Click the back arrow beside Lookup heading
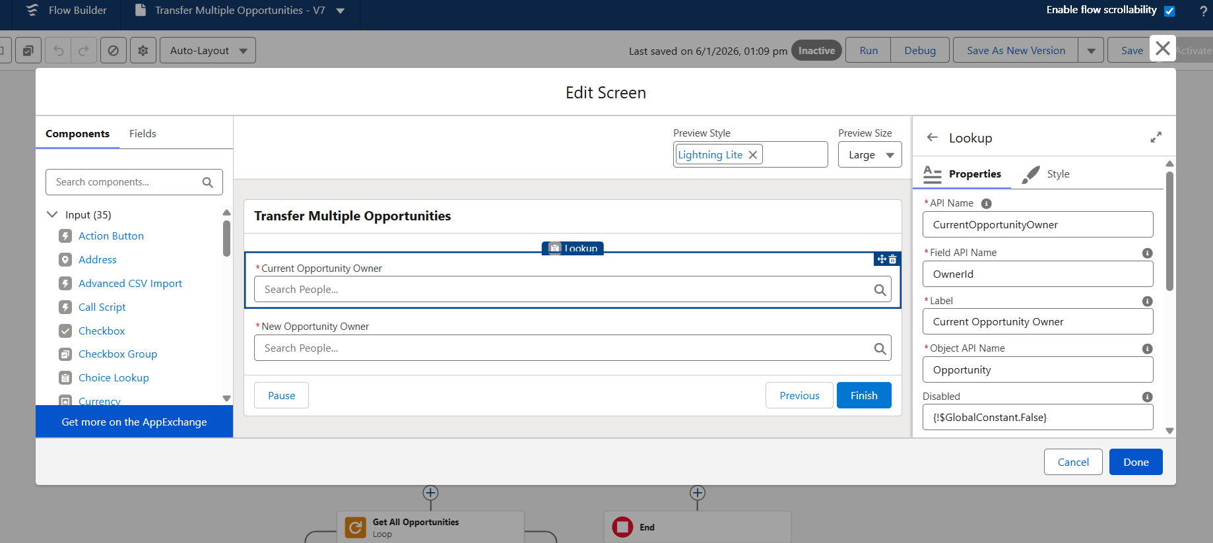Screen dimensions: 1213x543 click(932, 137)
